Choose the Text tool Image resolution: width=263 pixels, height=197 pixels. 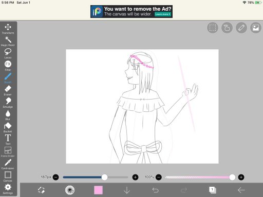(8, 140)
